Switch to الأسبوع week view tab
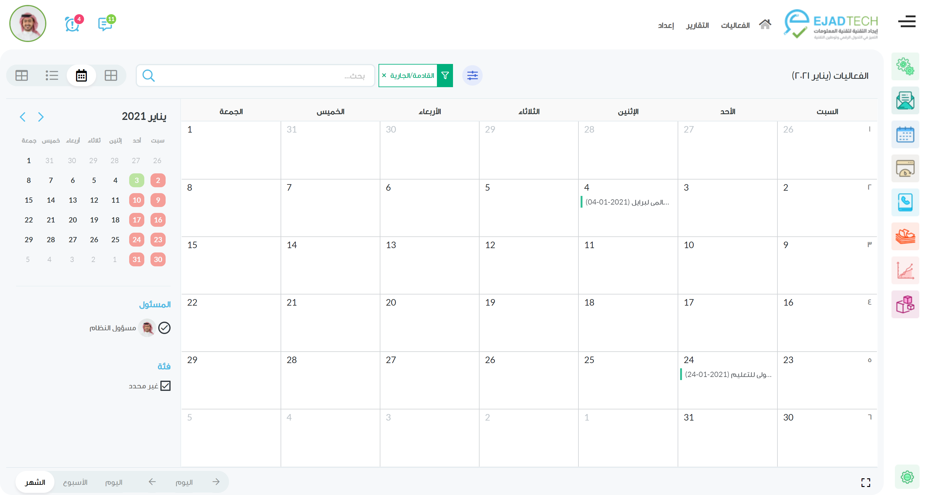The height and width of the screenshot is (495, 927). [x=75, y=482]
